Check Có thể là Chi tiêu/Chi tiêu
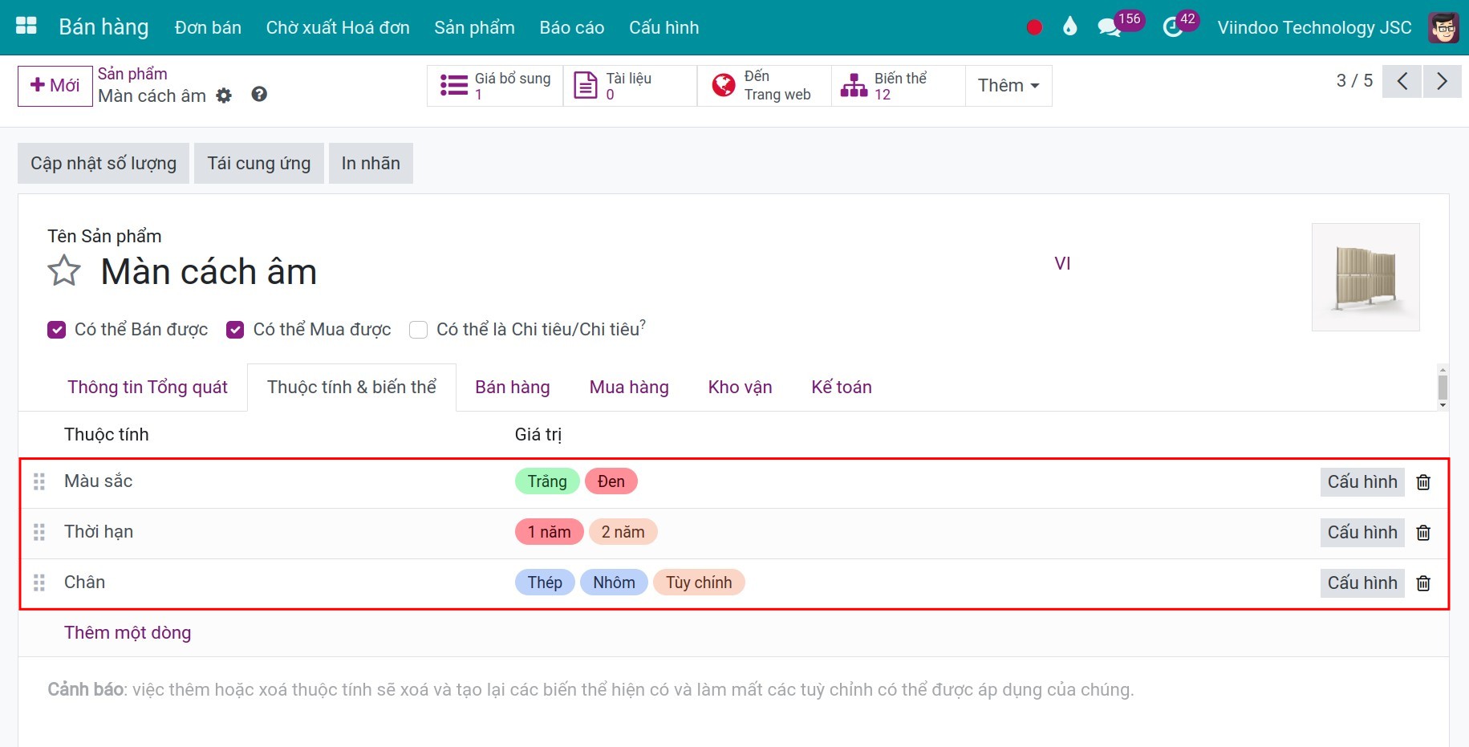Image resolution: width=1469 pixels, height=747 pixels. 418,330
